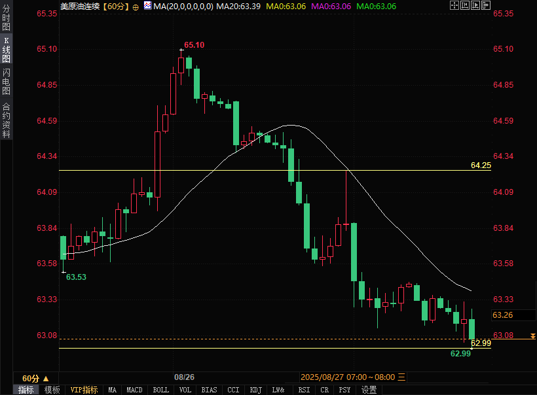Click the 2025/08/27 07:00~08:00 time range
Screen dimensions: 537x395
click(x=348, y=377)
